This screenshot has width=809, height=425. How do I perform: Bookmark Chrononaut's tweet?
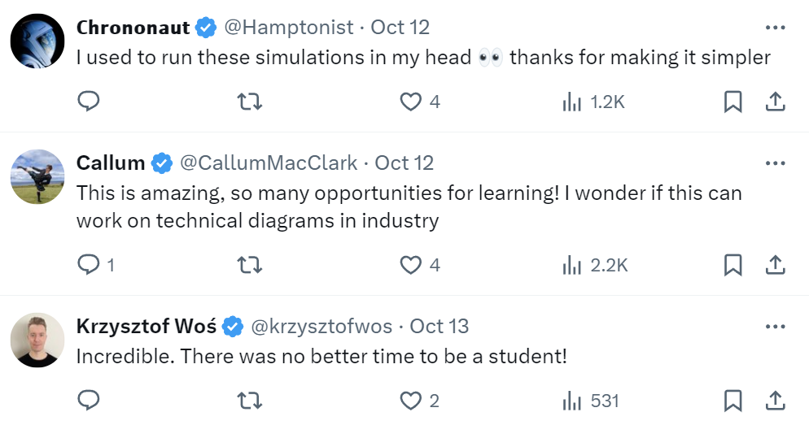(732, 102)
